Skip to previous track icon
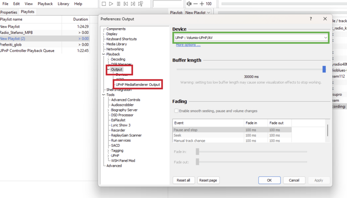347x198 pixels. (126, 4)
